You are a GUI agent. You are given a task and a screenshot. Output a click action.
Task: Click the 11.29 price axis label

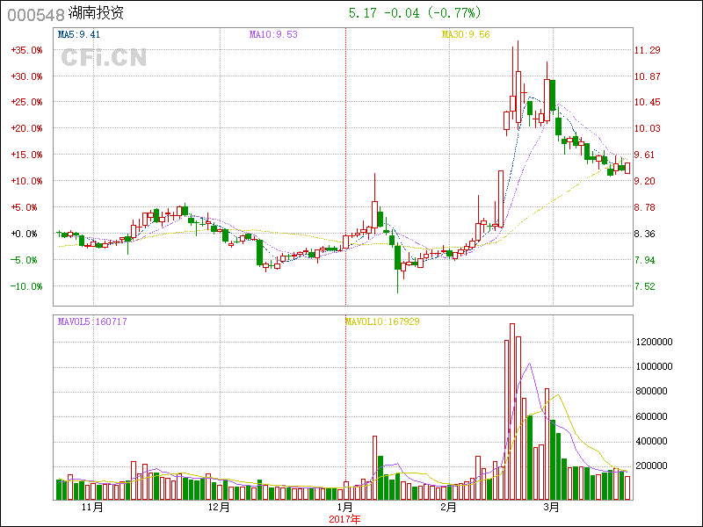coord(649,50)
